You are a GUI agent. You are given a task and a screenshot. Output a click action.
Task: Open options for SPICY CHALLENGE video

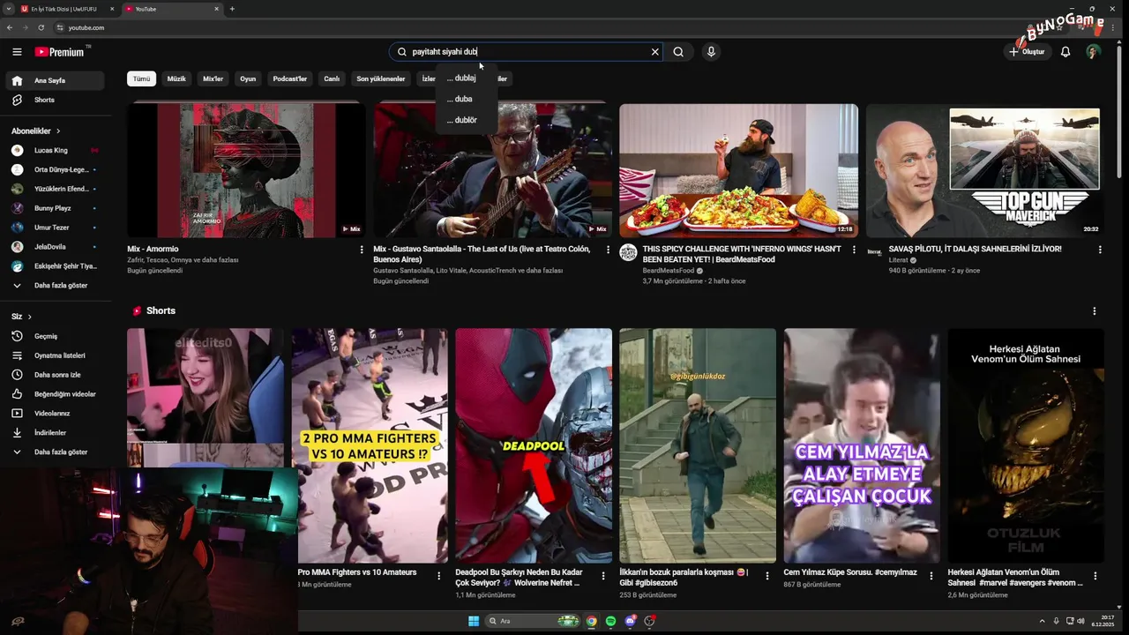[x=854, y=250]
